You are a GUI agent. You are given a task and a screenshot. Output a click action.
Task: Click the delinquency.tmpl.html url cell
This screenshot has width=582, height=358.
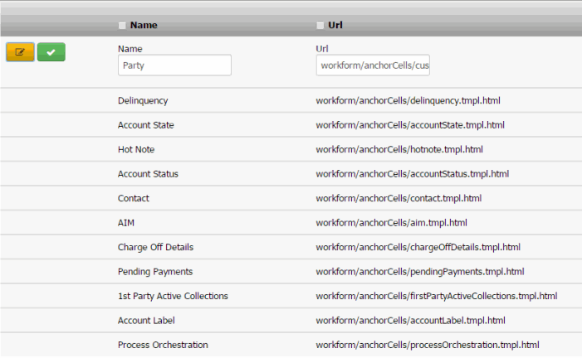(408, 101)
